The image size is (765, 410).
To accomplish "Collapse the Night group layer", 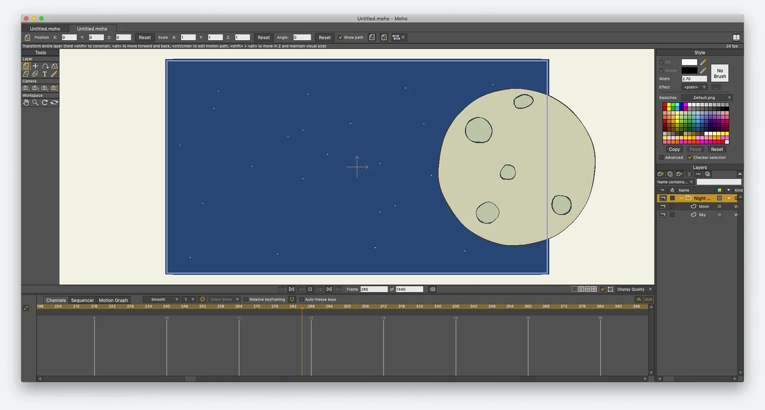I will 681,198.
